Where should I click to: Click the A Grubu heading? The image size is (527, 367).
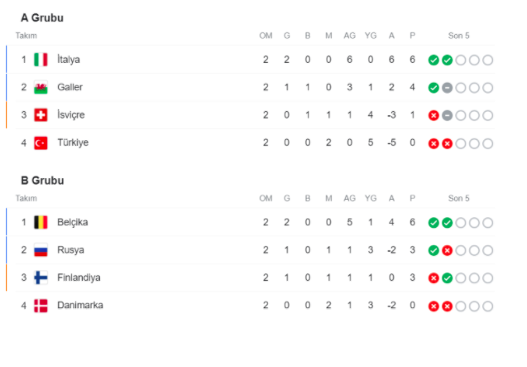click(x=42, y=17)
